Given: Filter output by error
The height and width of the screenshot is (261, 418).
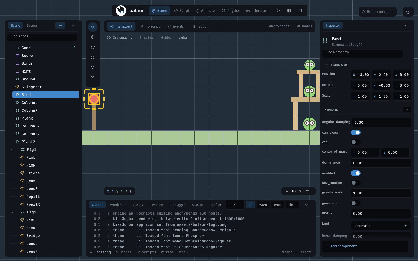Looking at the screenshot, I should pos(278,205).
